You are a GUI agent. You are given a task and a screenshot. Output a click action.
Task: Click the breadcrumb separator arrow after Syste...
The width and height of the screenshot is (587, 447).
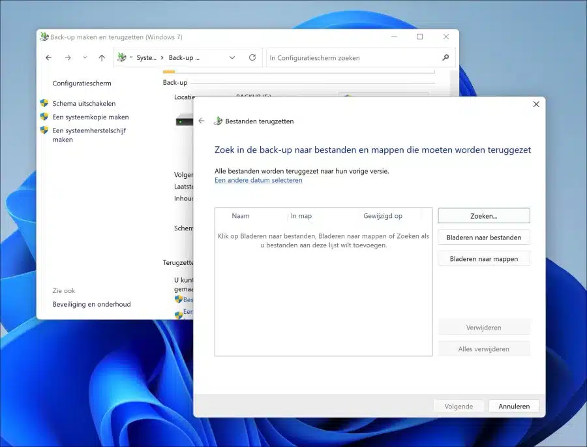pos(162,57)
